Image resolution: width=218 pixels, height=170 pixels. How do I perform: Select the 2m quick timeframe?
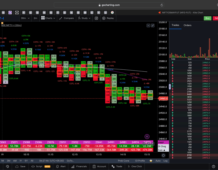point(35,18)
